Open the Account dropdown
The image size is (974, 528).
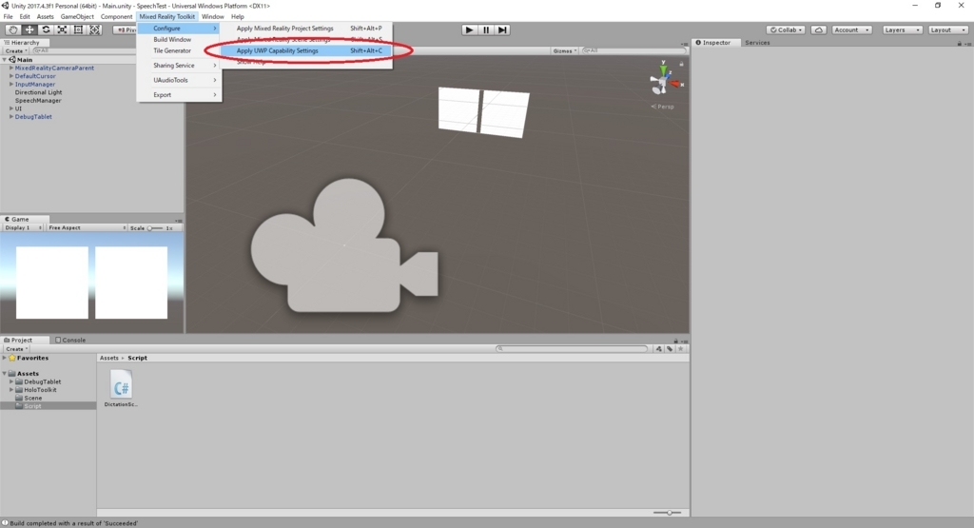[851, 29]
